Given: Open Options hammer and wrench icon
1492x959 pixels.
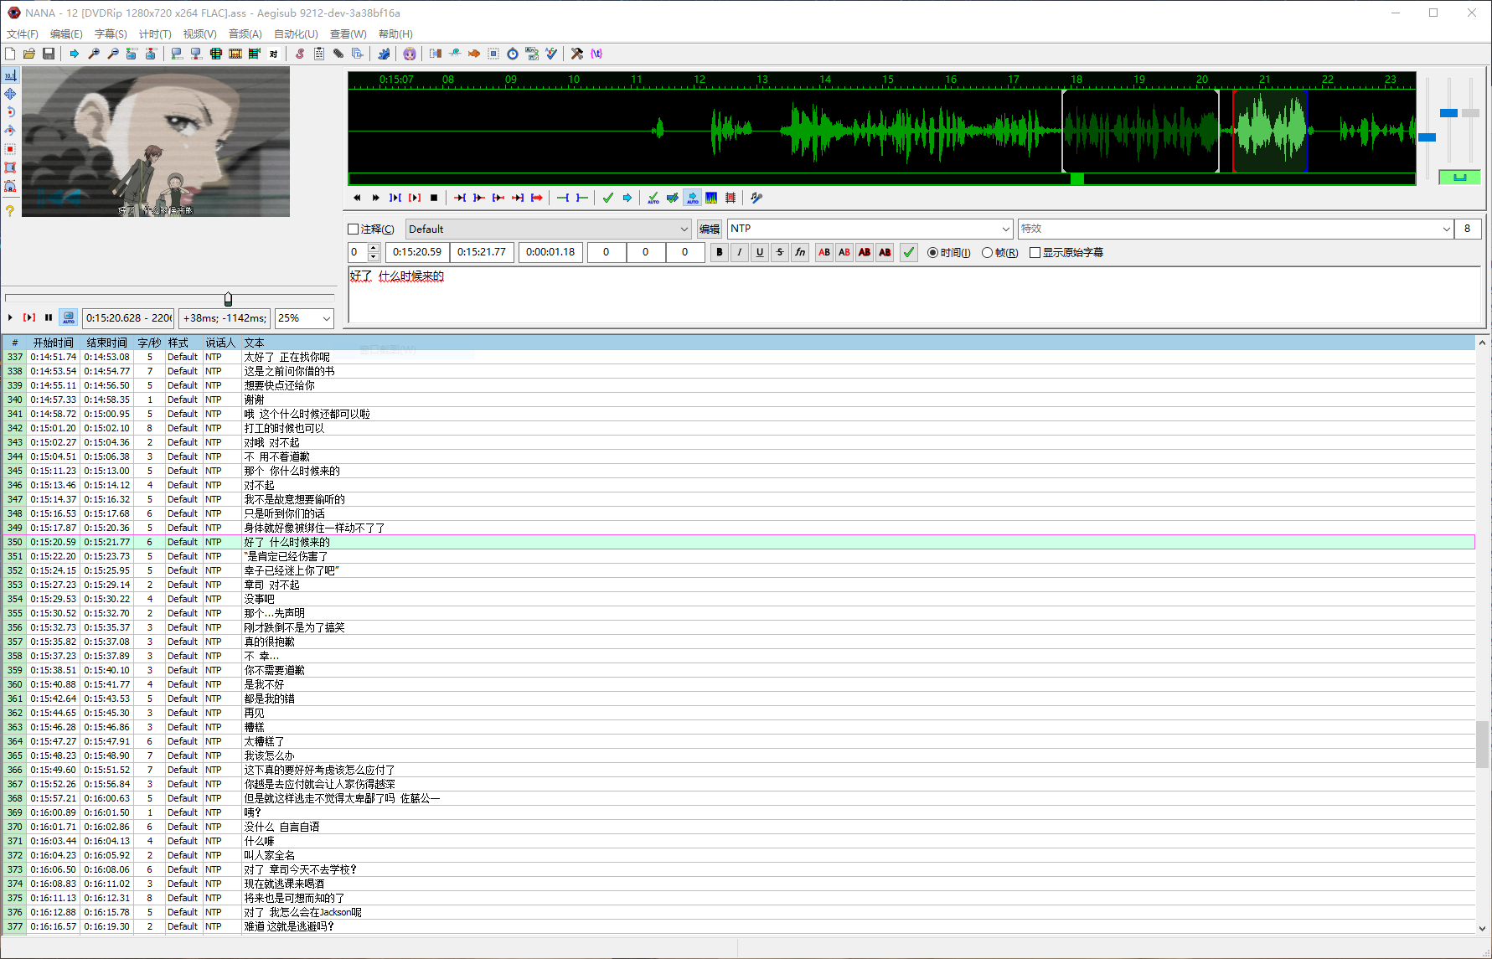Looking at the screenshot, I should click(x=577, y=54).
